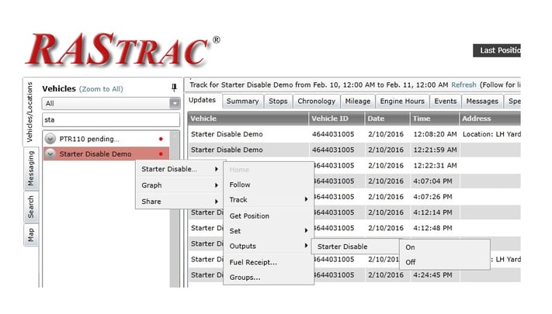552x314 pixels.
Task: Open the All vehicles filter dropdown
Action: (x=175, y=103)
